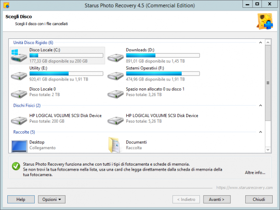
Task: Click the text 891,01 GB disponibile su 1,45 TB
Action: point(156,61)
